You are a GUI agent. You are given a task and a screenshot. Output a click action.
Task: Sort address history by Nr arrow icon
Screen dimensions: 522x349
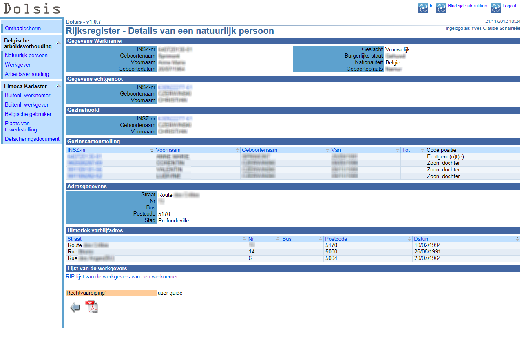point(278,239)
